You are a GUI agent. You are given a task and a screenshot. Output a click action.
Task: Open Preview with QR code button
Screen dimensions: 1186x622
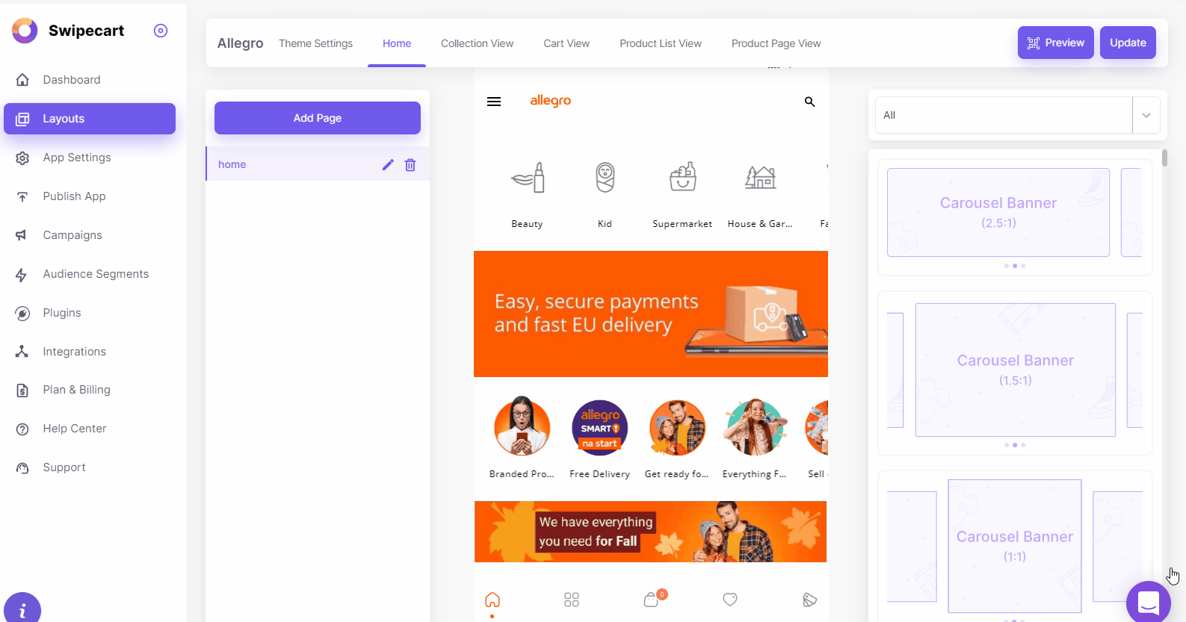coord(1055,43)
